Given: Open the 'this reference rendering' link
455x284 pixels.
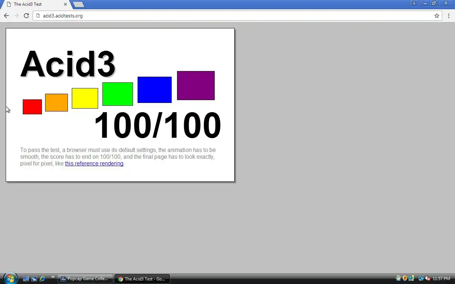Looking at the screenshot, I should [x=94, y=164].
